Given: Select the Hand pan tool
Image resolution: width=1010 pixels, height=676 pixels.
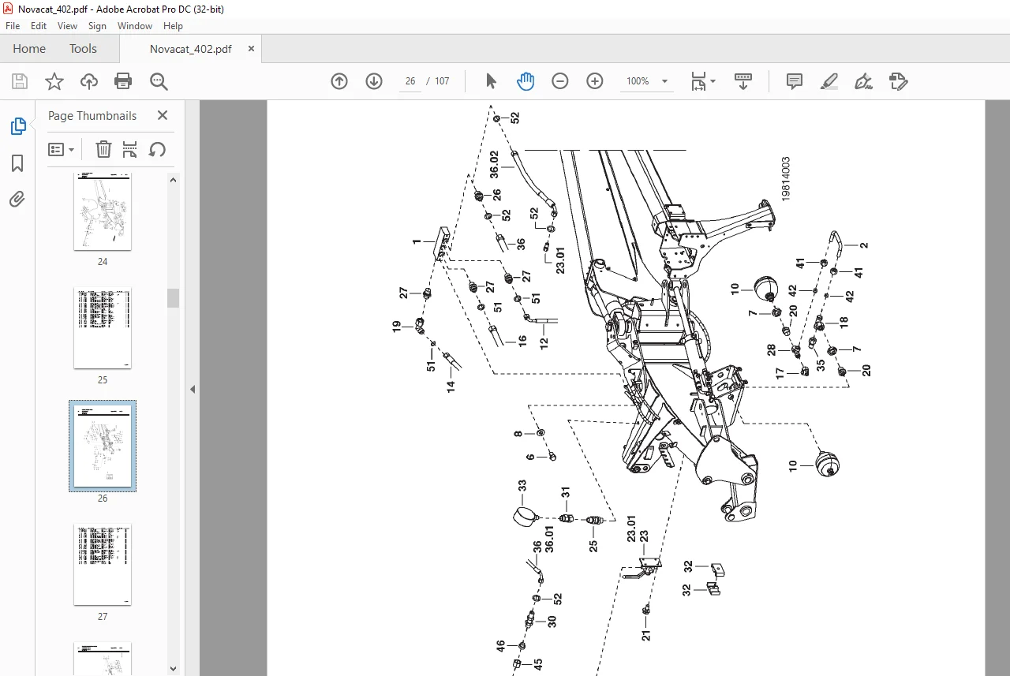Looking at the screenshot, I should point(526,81).
